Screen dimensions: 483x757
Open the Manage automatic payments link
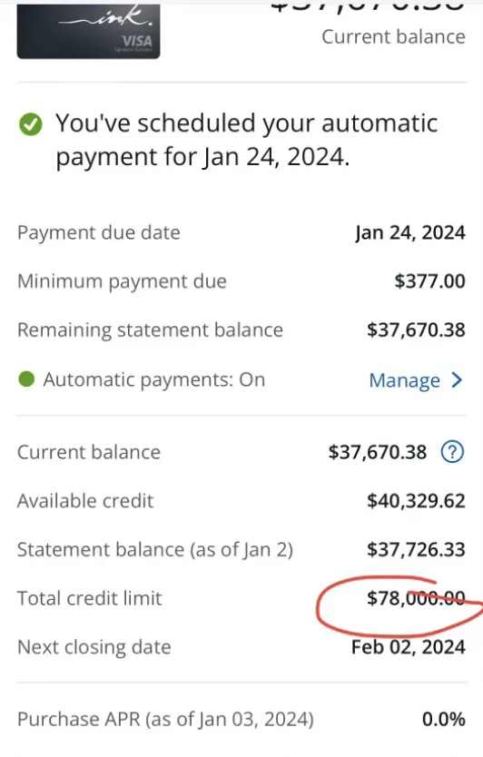[405, 380]
